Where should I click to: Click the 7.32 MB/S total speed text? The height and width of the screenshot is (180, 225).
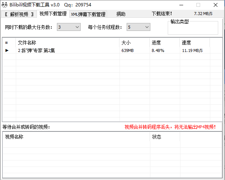[x=203, y=14]
